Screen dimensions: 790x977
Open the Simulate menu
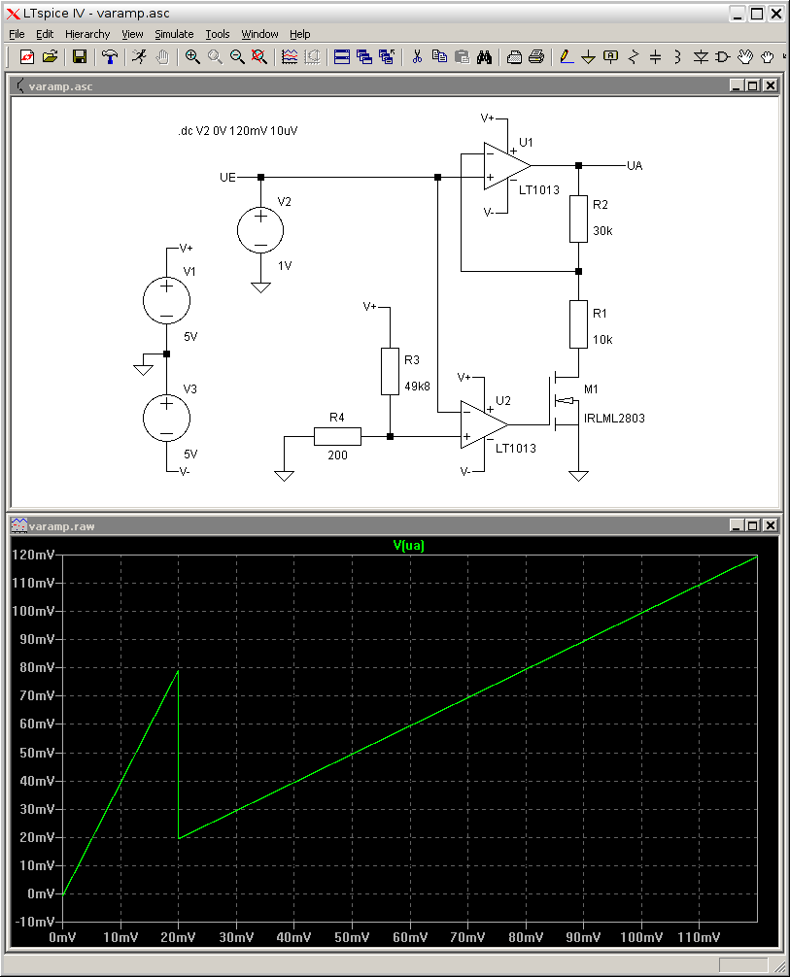tap(174, 34)
